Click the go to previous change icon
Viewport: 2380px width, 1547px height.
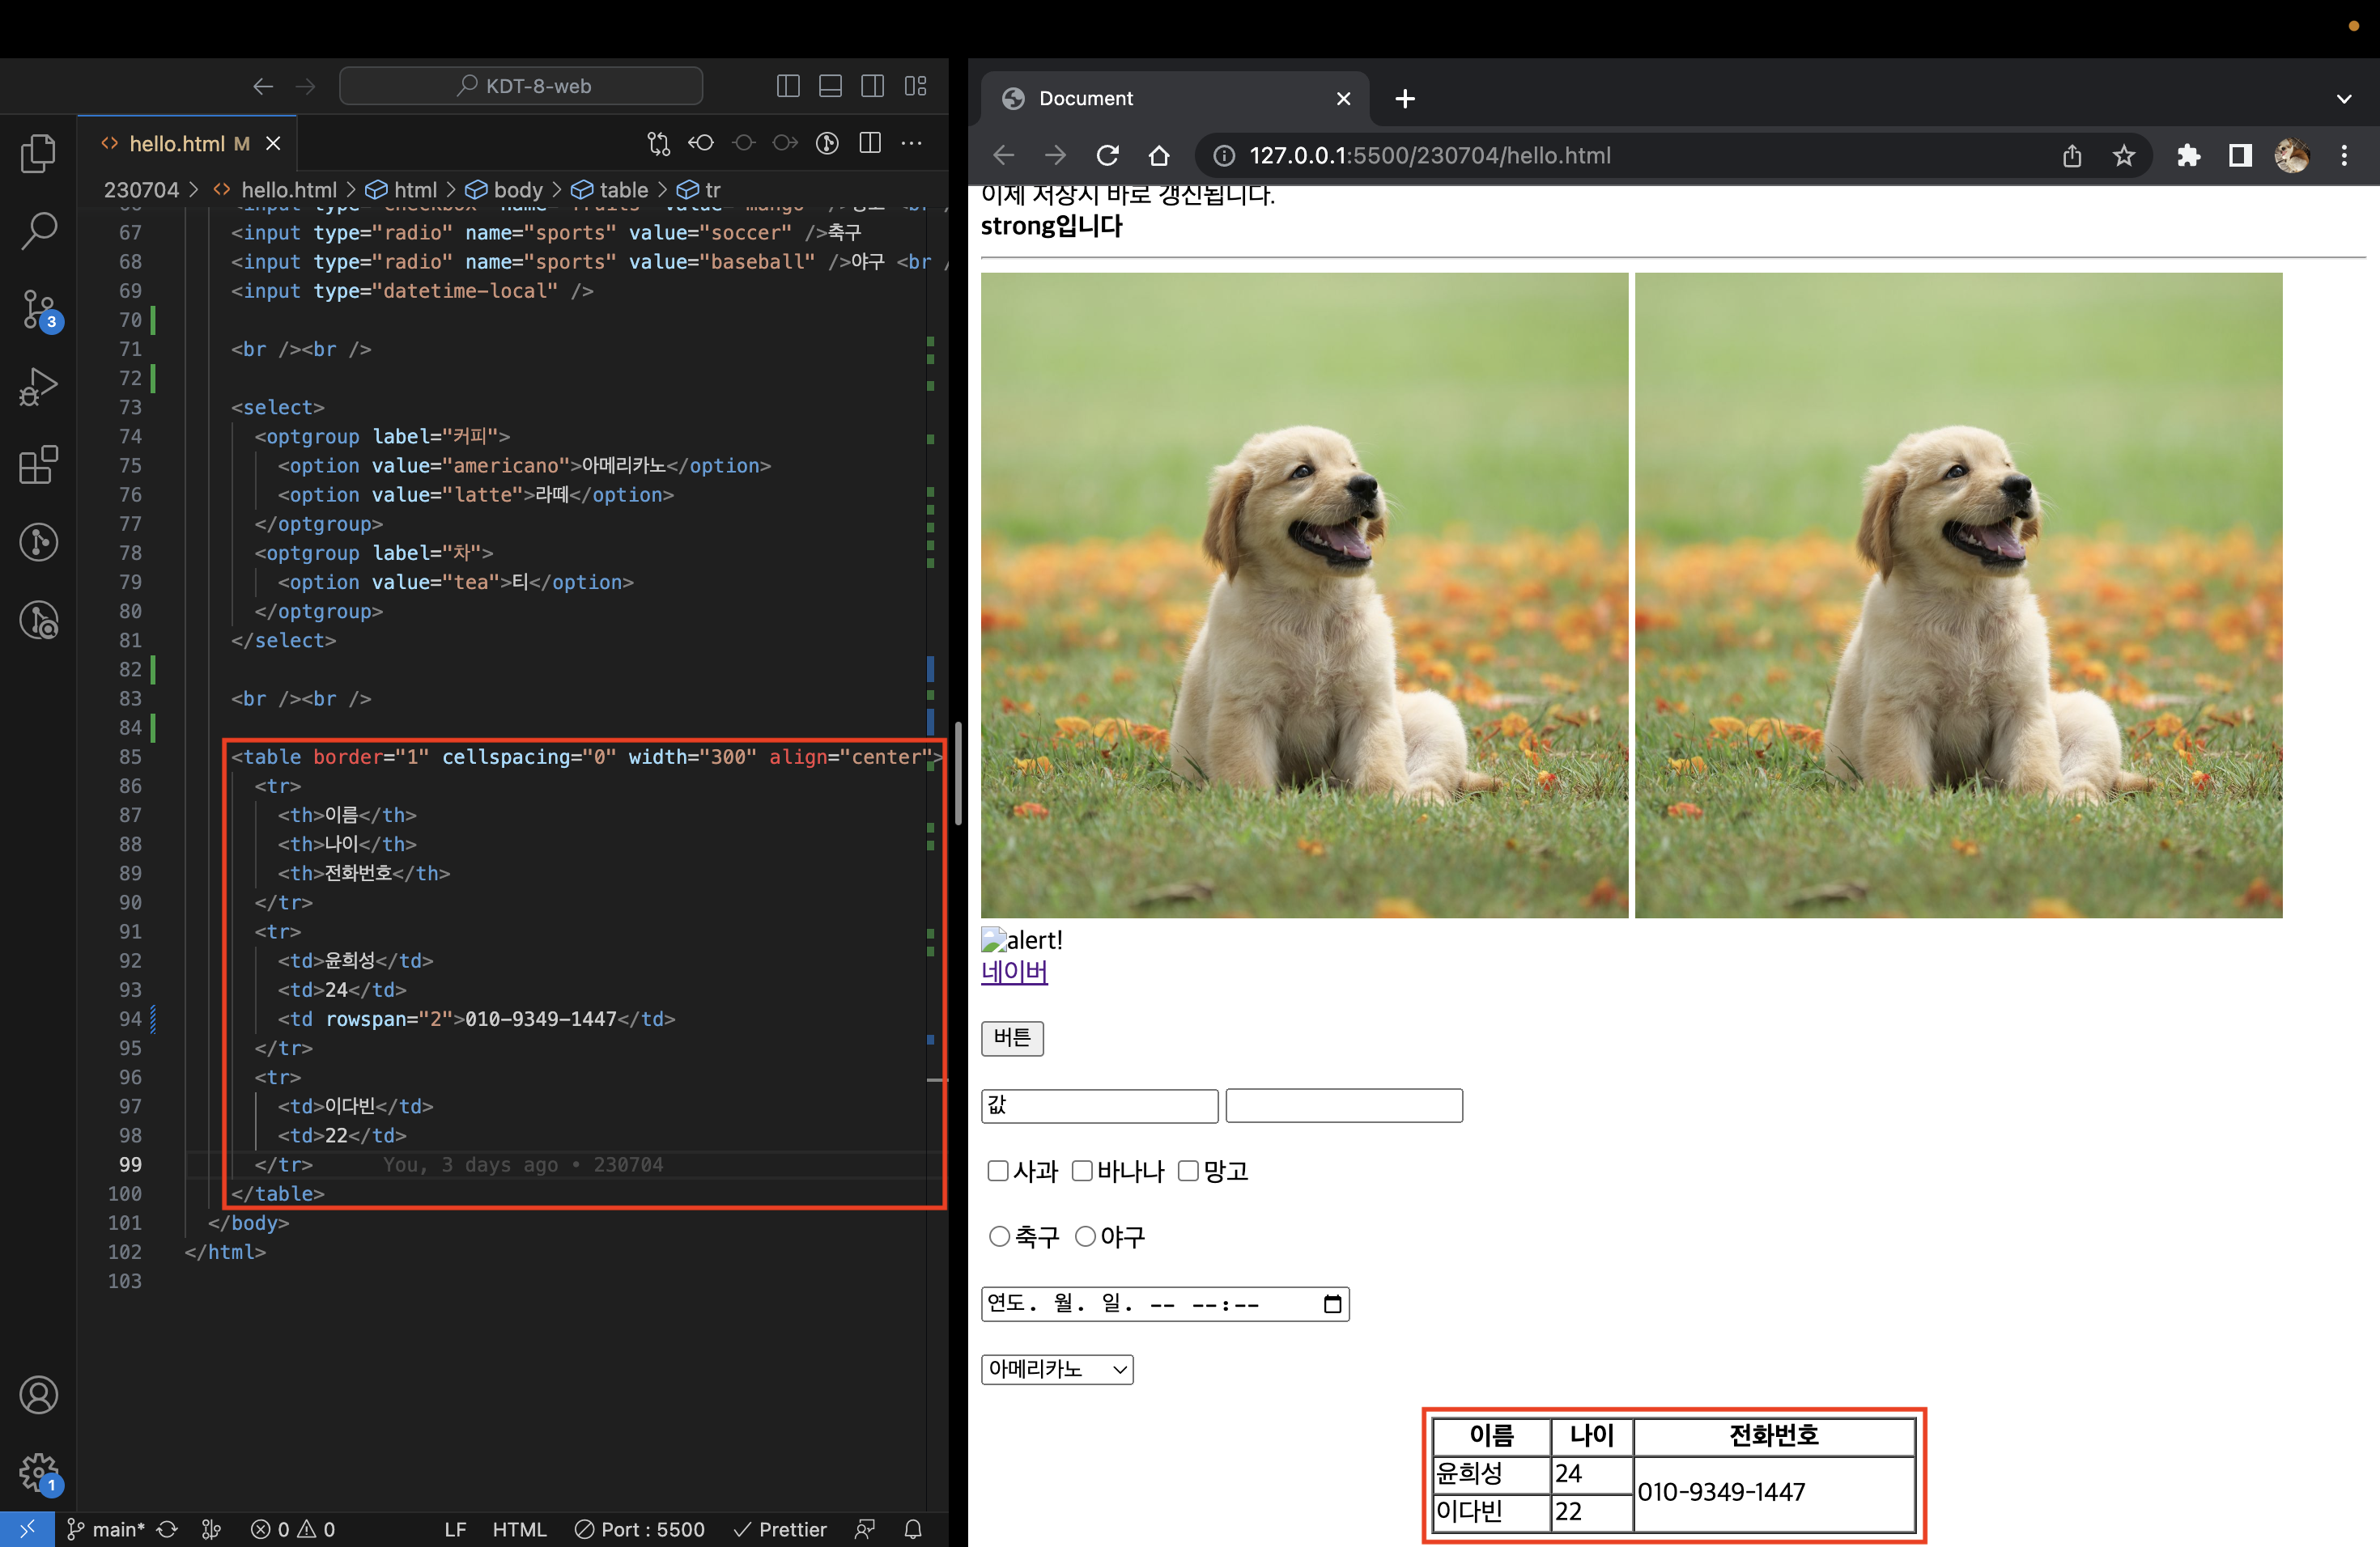point(701,143)
